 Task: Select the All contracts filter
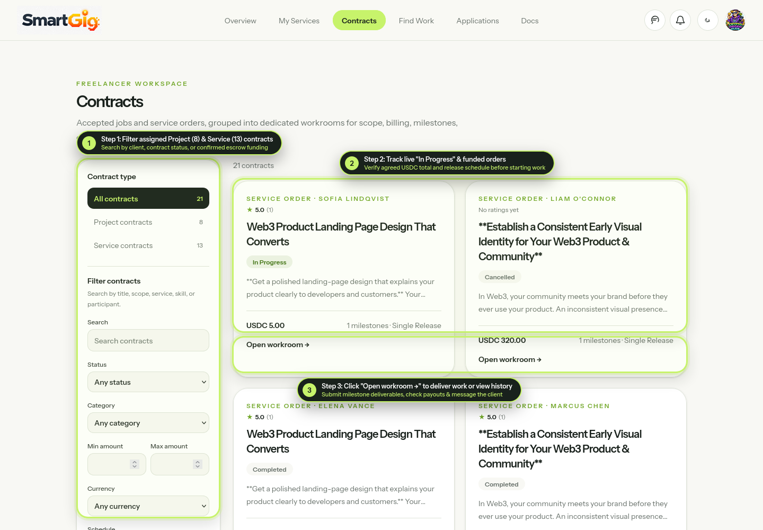point(148,199)
